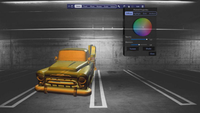Show the Ambient tab
This screenshot has height=113, width=200.
point(152,13)
